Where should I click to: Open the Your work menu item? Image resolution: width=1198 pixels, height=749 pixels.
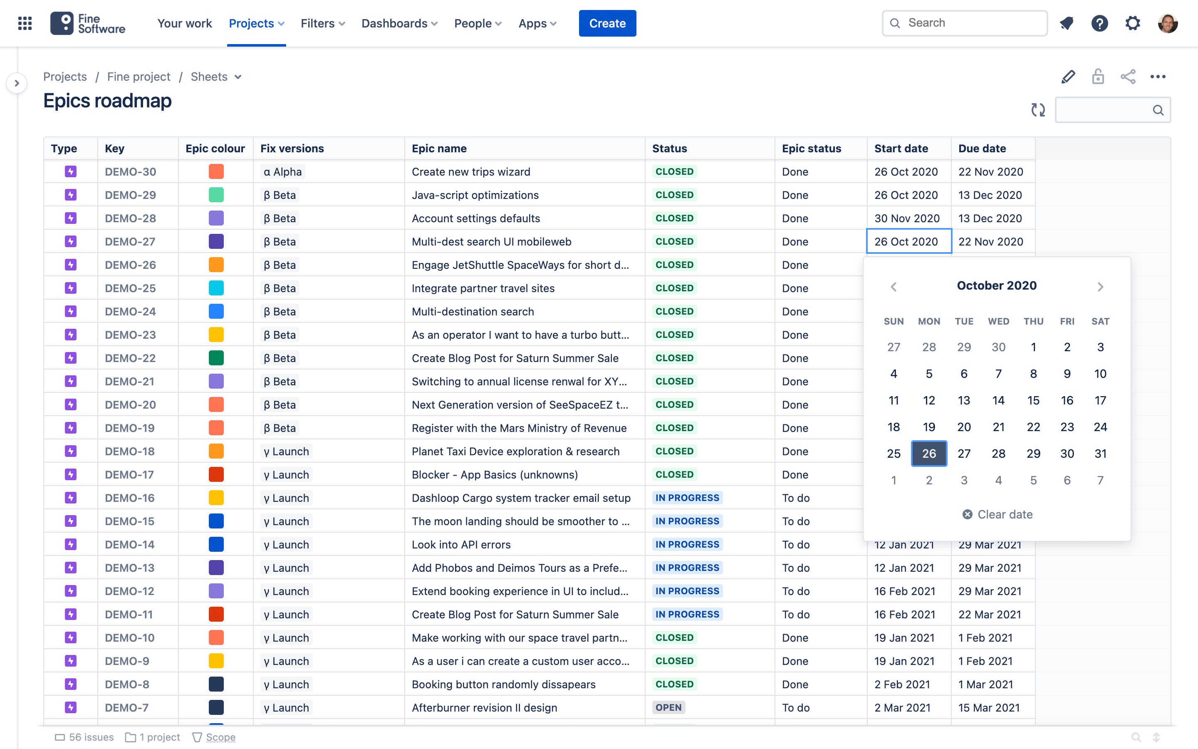184,23
